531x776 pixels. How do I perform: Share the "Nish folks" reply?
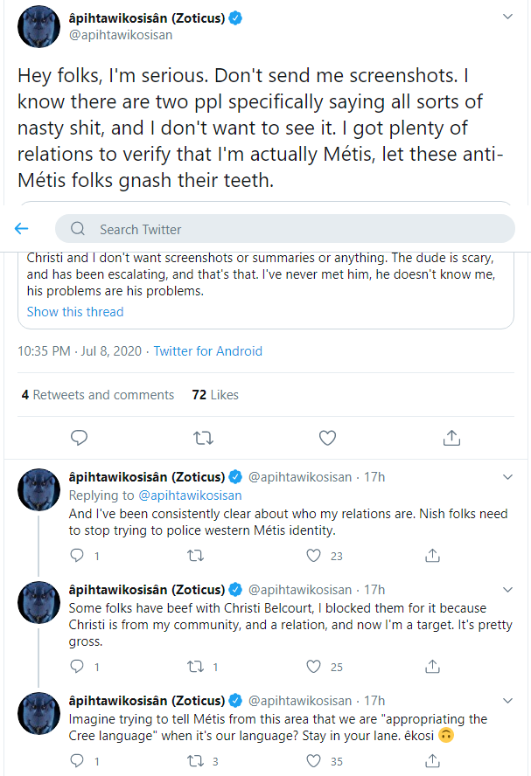[432, 555]
